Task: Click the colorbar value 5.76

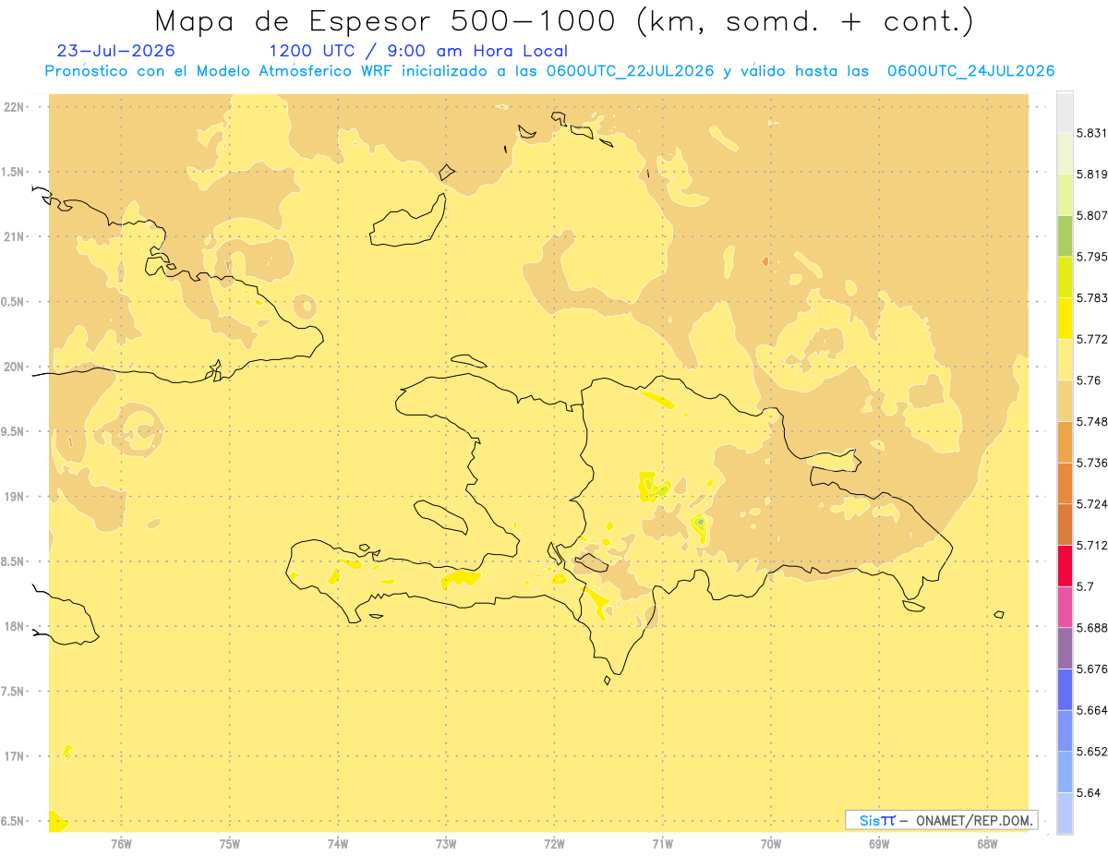Action: point(1088,380)
